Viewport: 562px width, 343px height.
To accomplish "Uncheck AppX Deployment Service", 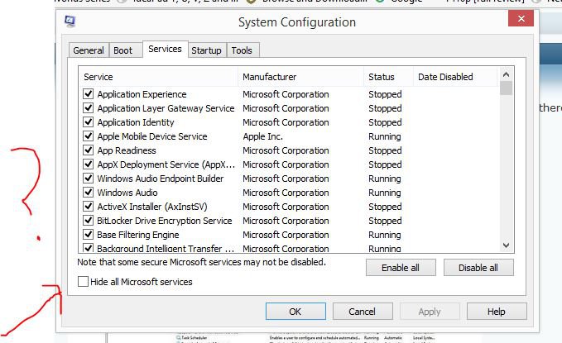I will pos(89,164).
